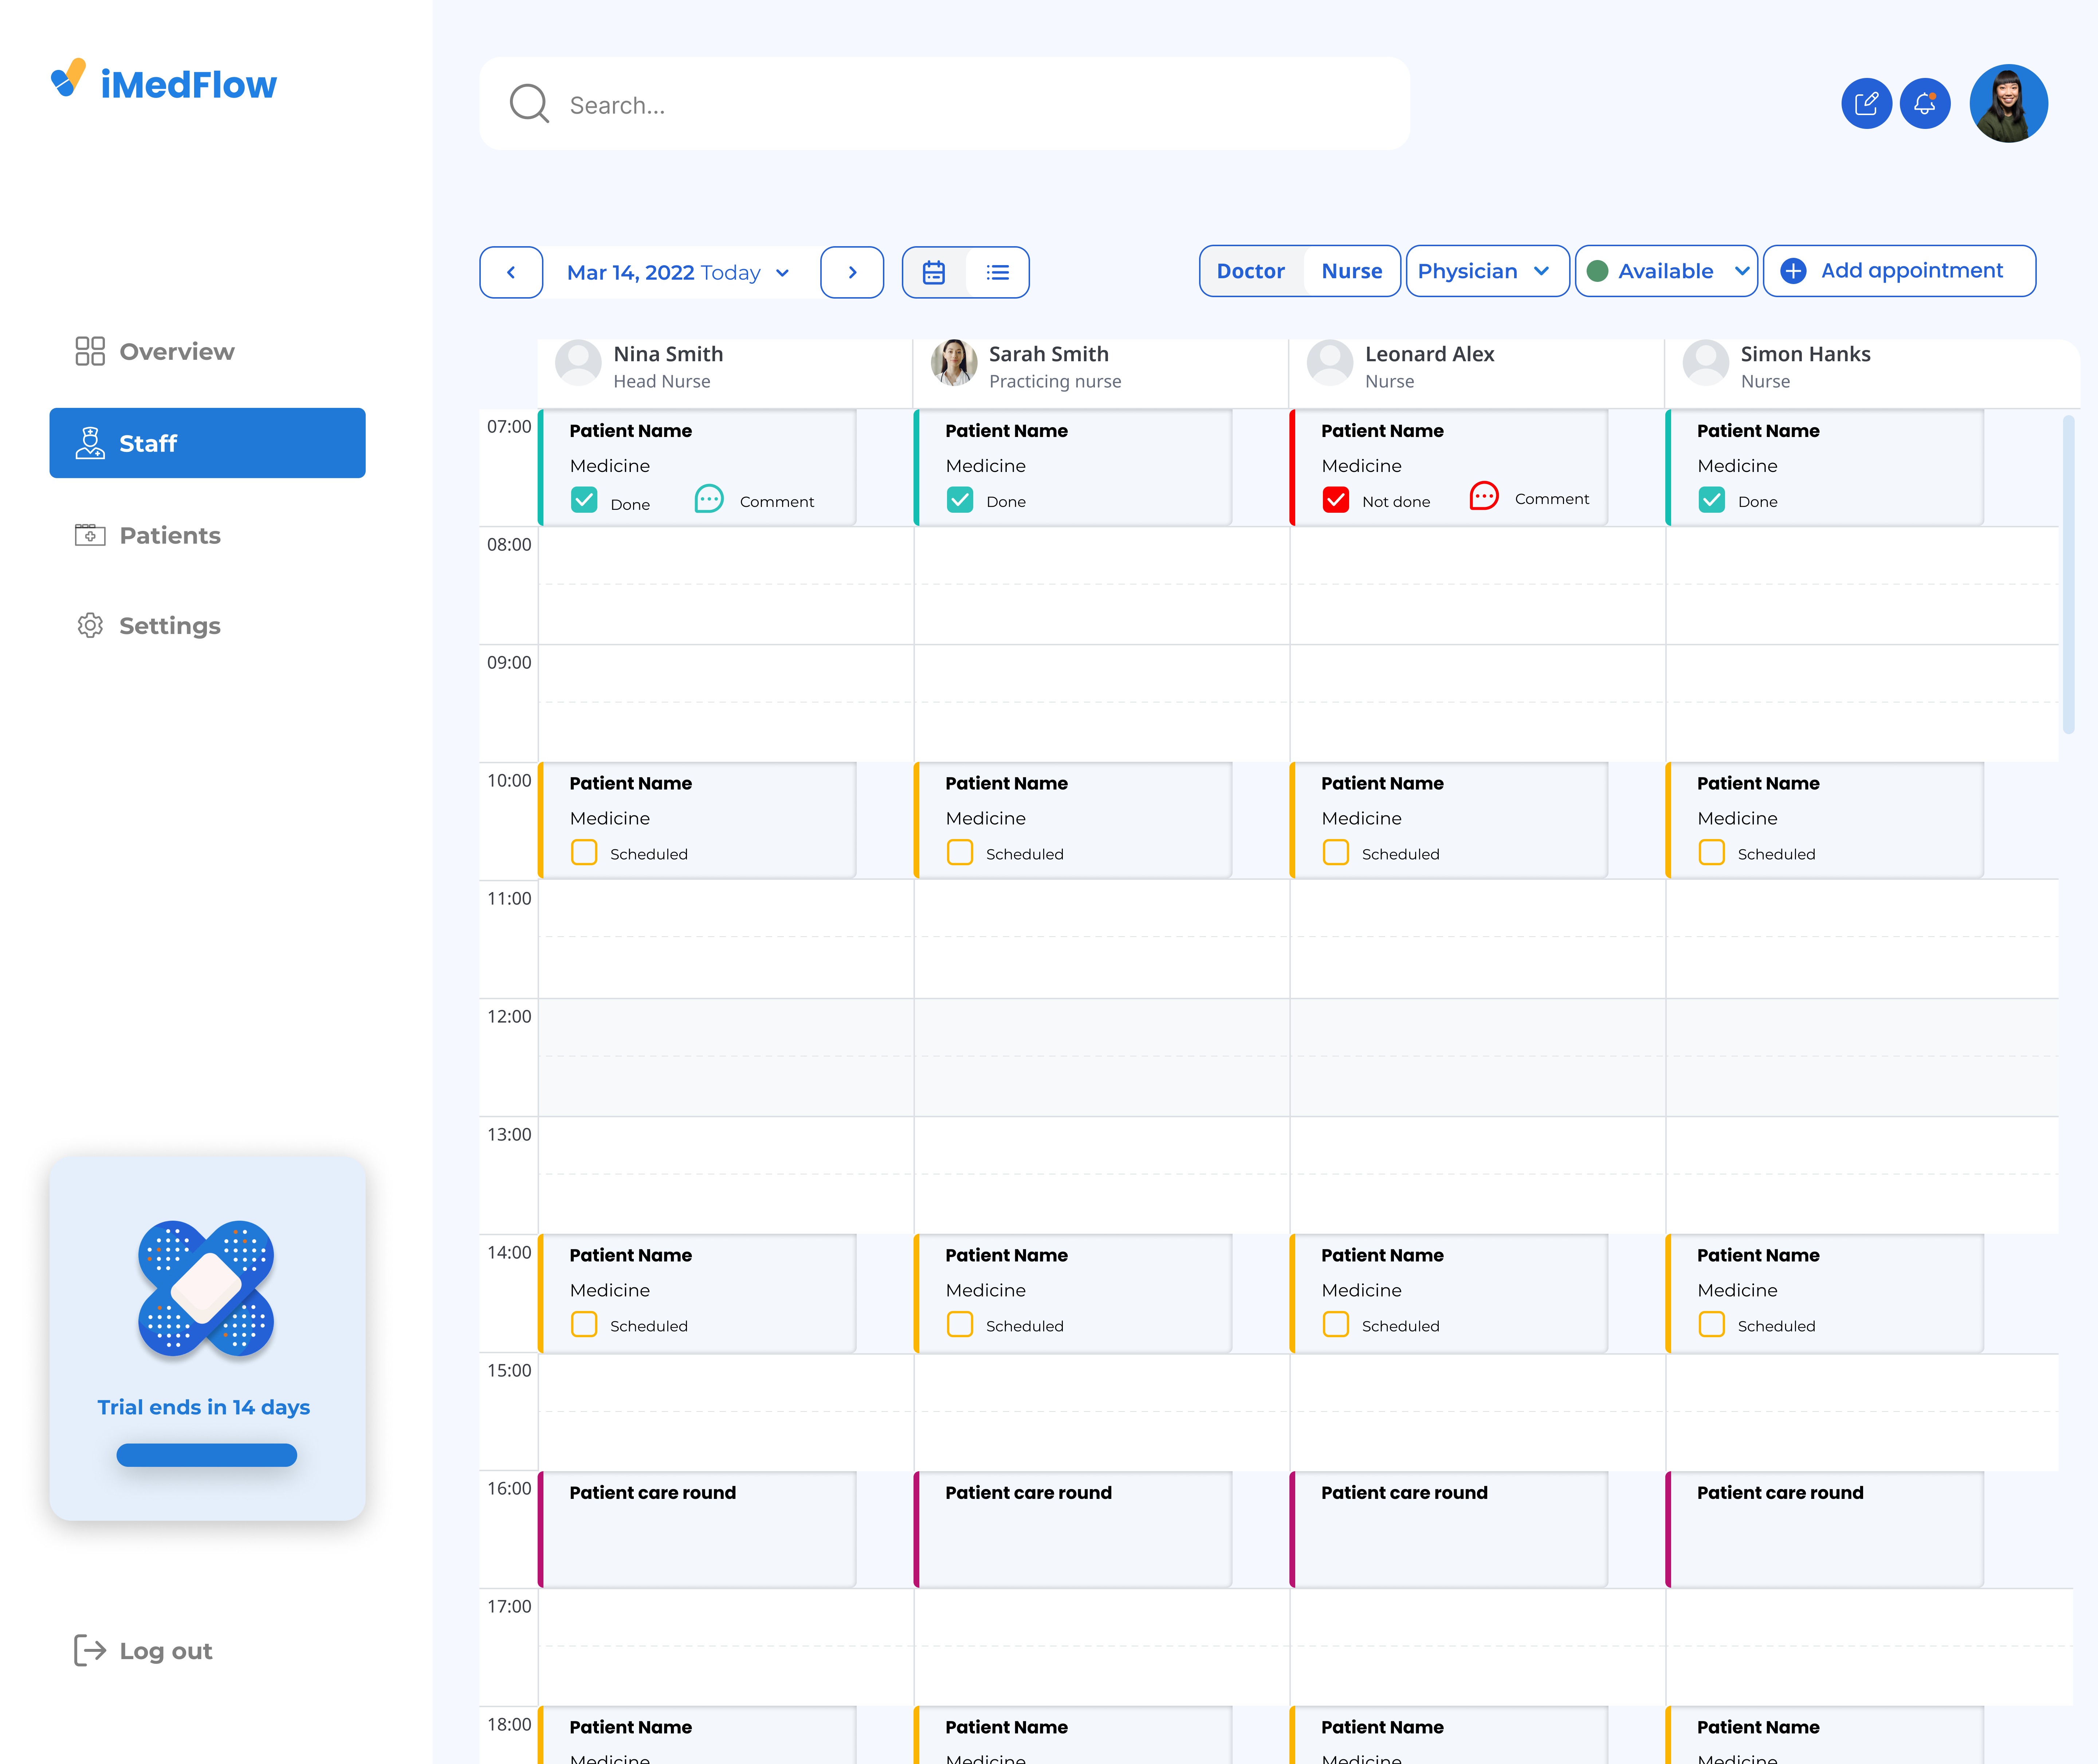This screenshot has width=2098, height=1764.
Task: Toggle Nina Smith's 07:00 Done checkbox
Action: coord(584,500)
